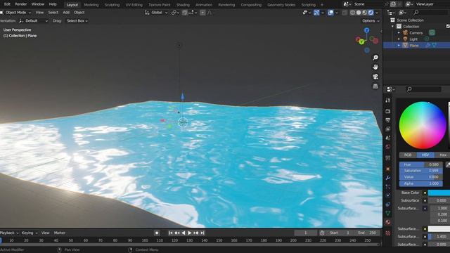450x253 pixels.
Task: Open the Render properties tab
Action: pyautogui.click(x=388, y=111)
